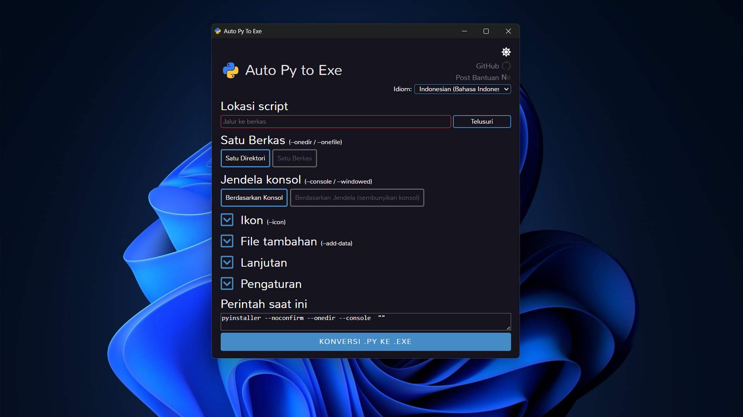Viewport: 743px width, 417px height.
Task: Select the Satu Berkas onefile option
Action: pos(295,158)
